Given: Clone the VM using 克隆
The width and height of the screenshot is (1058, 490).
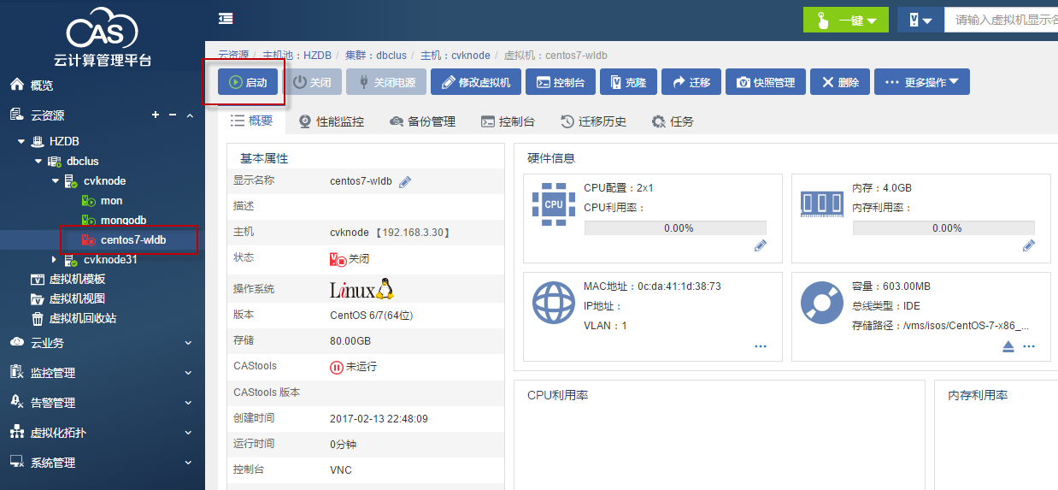Looking at the screenshot, I should coord(628,82).
